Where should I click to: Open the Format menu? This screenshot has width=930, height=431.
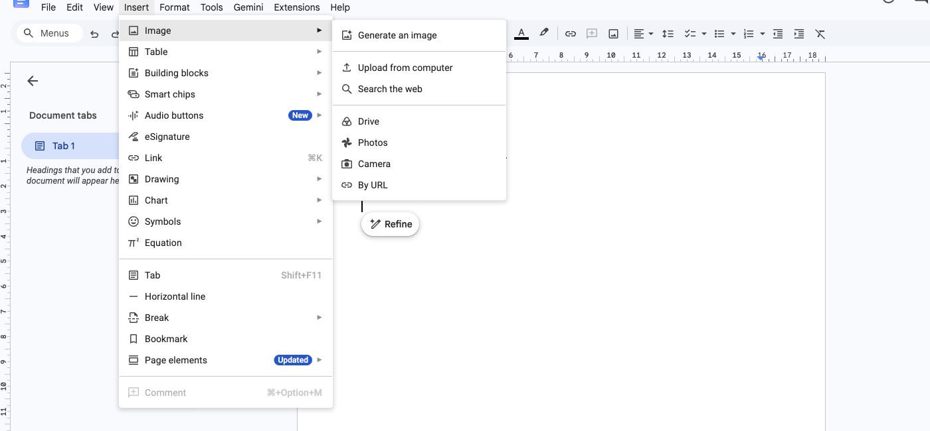click(175, 7)
